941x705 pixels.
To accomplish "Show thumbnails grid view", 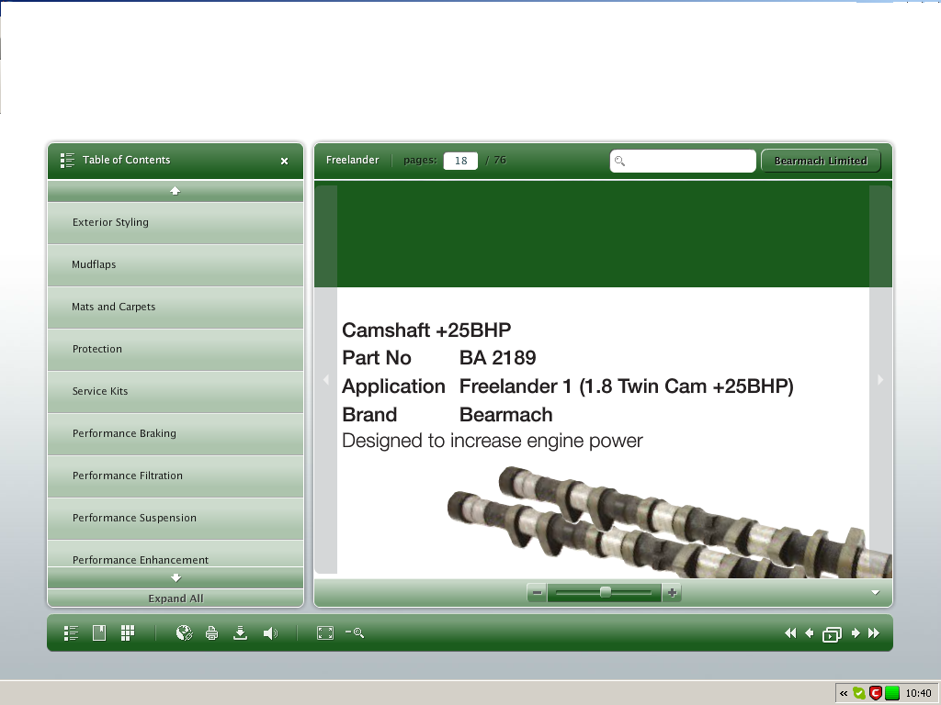I will (127, 633).
